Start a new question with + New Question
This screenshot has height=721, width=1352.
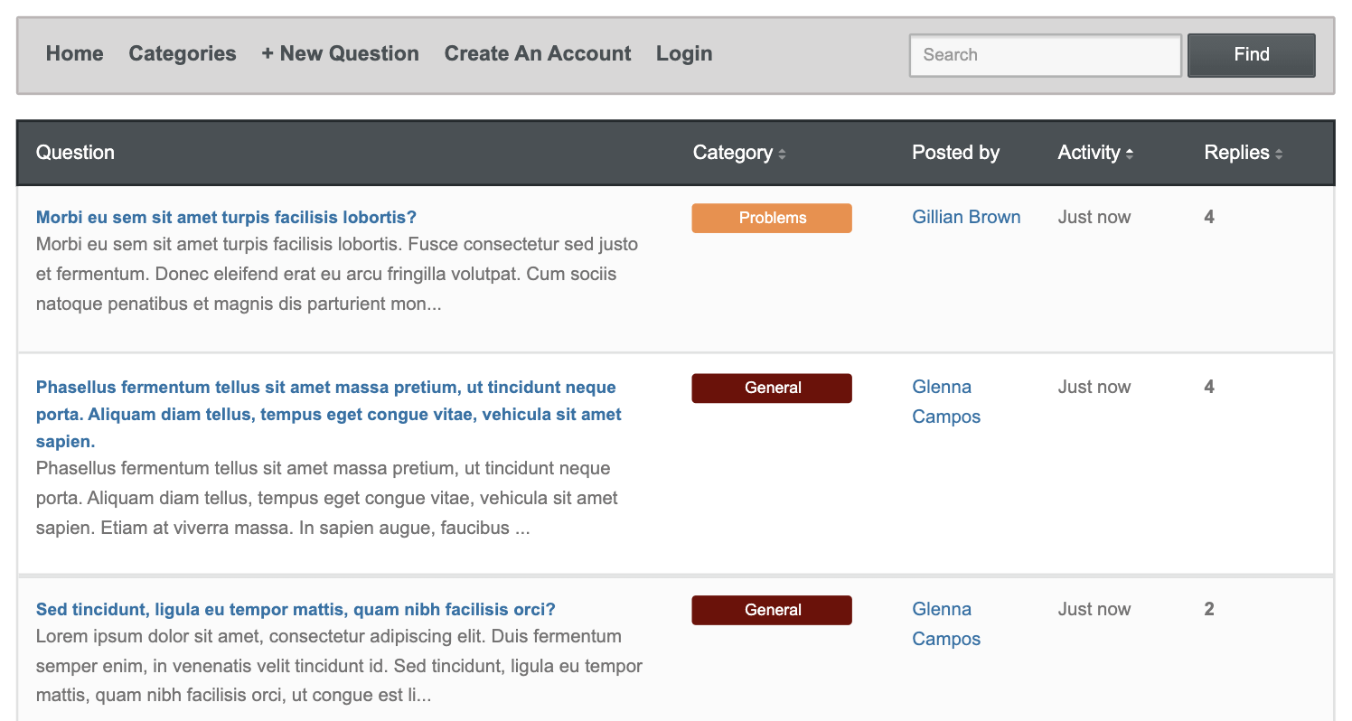click(340, 54)
